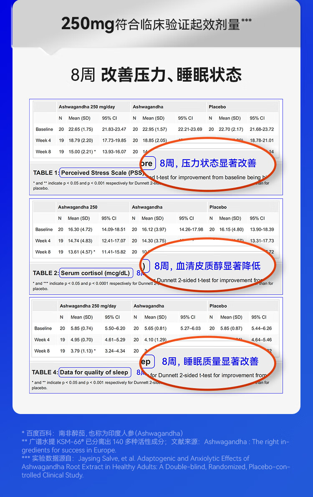This screenshot has height=497, width=313.
Task: Click the cell '11.41-15.82'
Action: tap(114, 252)
